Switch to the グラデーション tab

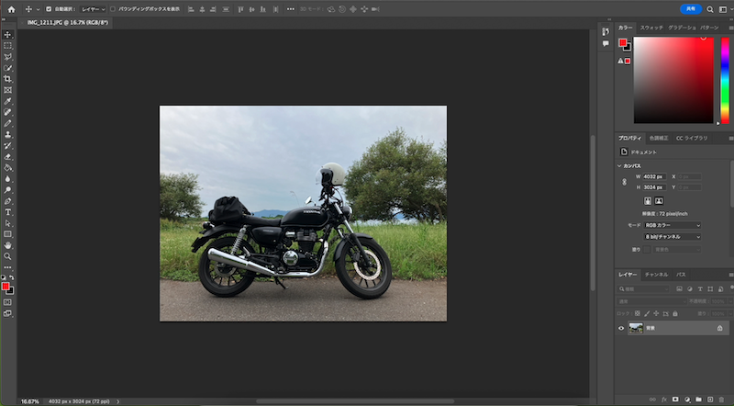click(682, 28)
